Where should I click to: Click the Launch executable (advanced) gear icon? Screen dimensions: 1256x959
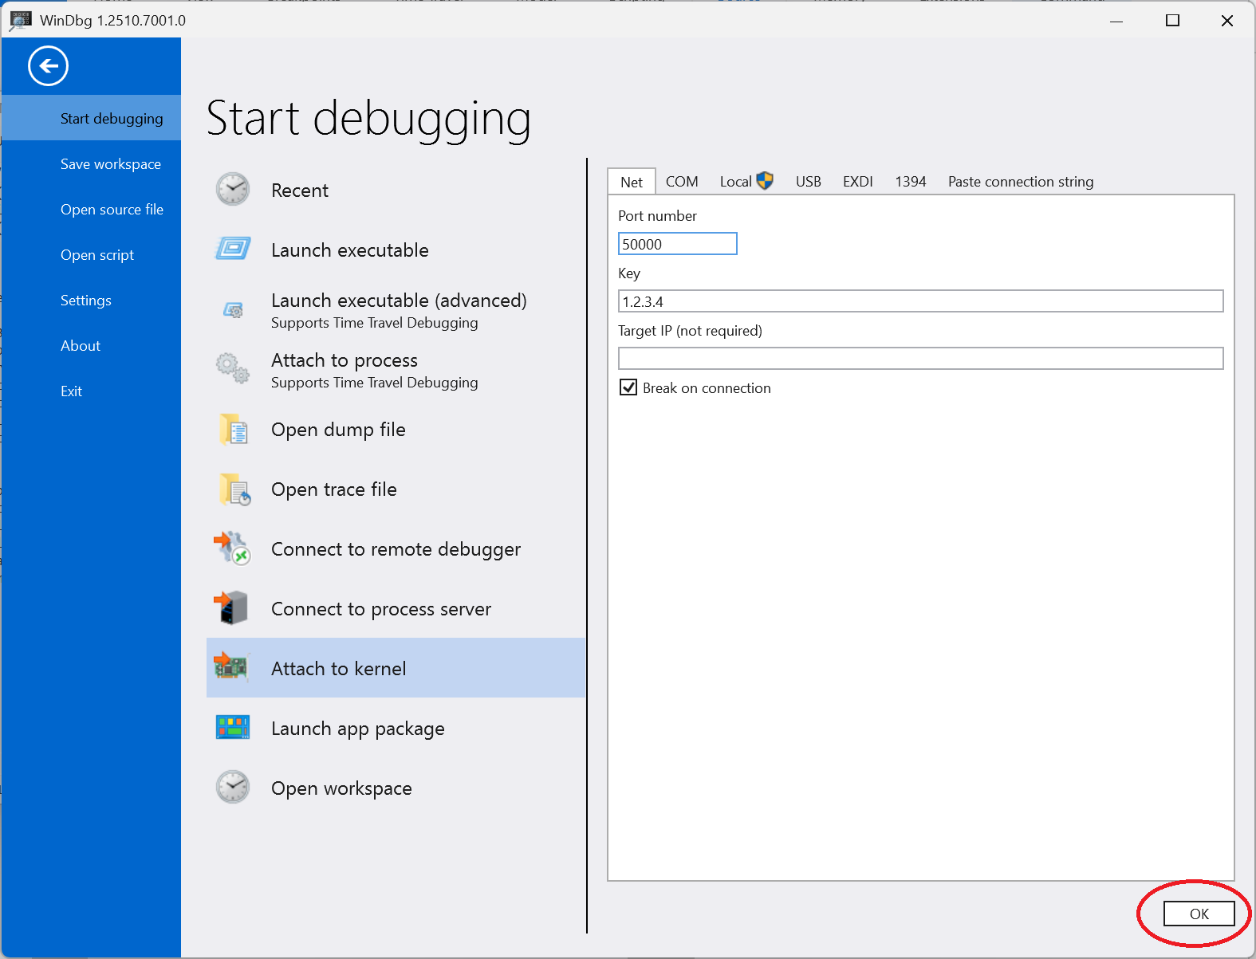pos(233,310)
